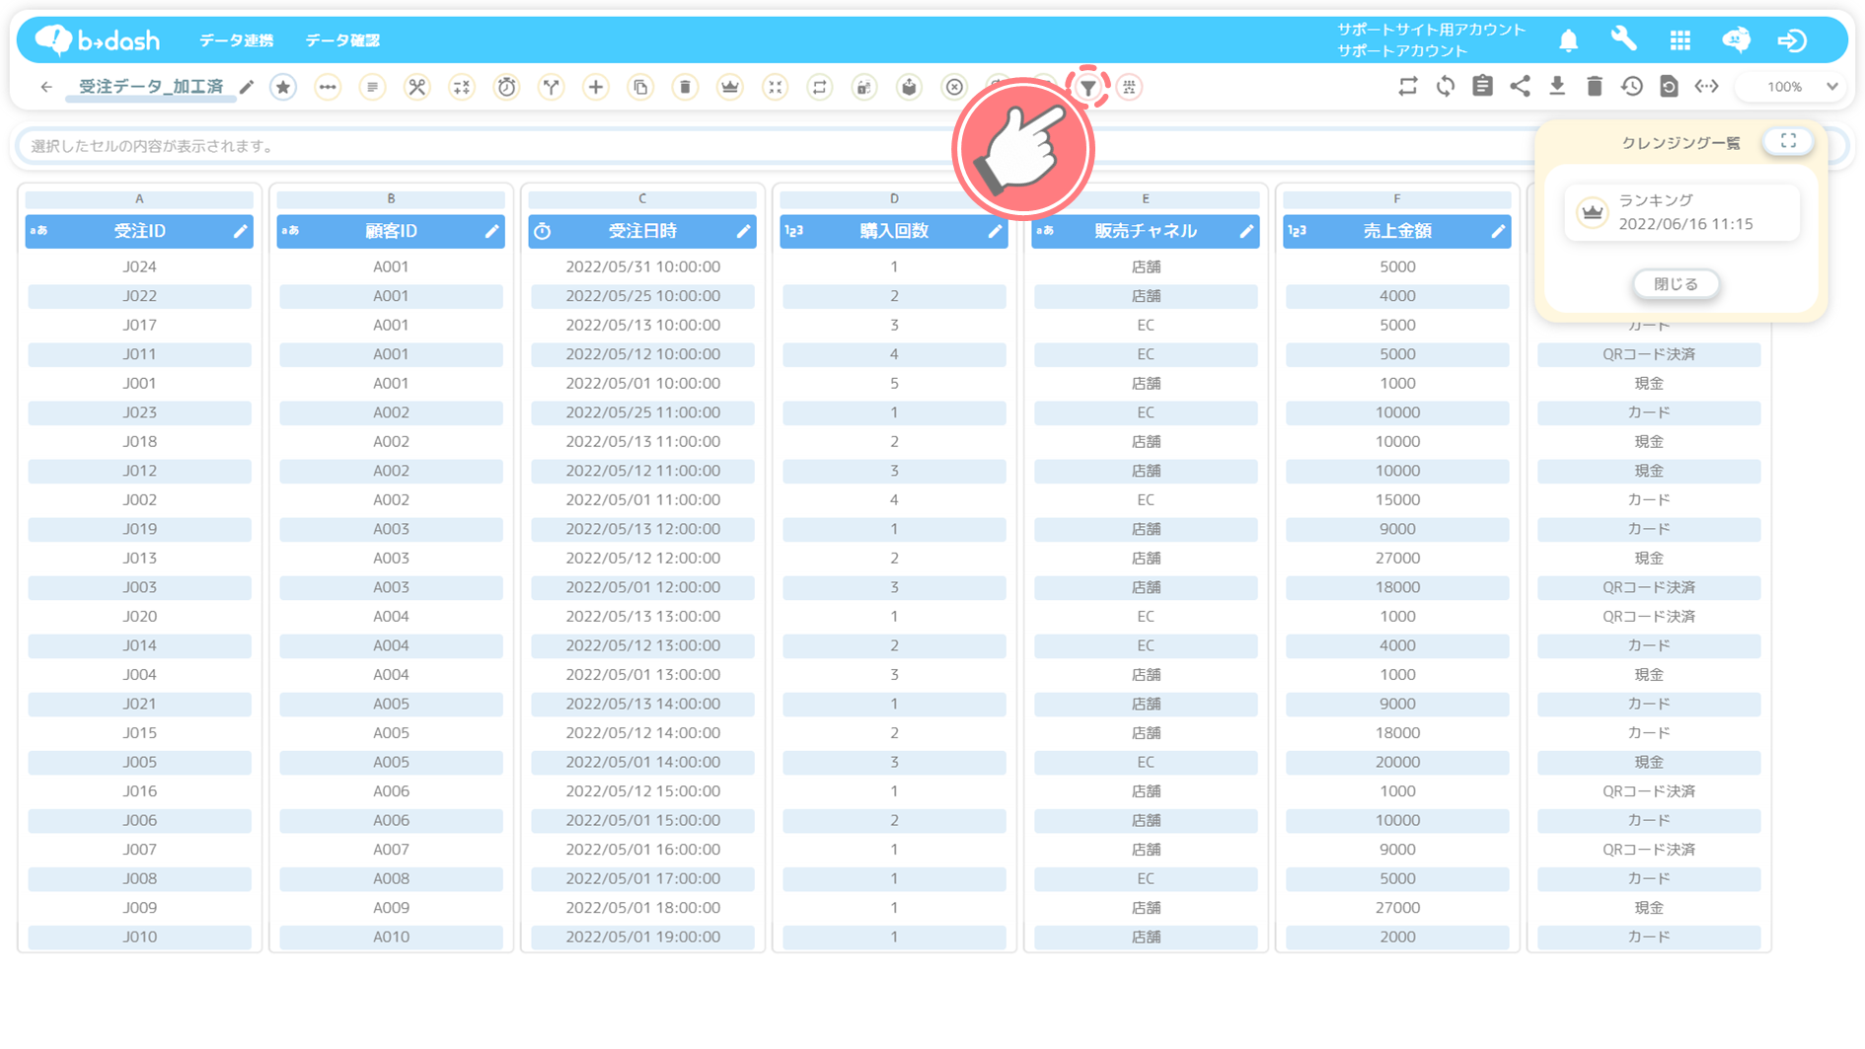
Task: Select column letter A
Action: 139,198
